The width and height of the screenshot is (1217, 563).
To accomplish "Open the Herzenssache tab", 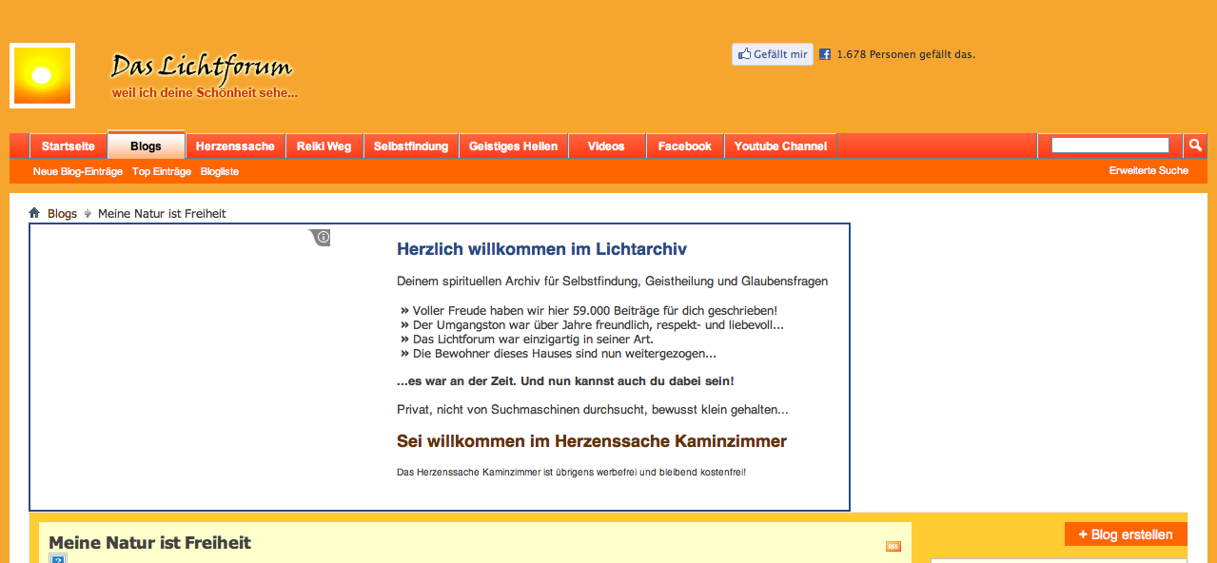I will tap(235, 146).
